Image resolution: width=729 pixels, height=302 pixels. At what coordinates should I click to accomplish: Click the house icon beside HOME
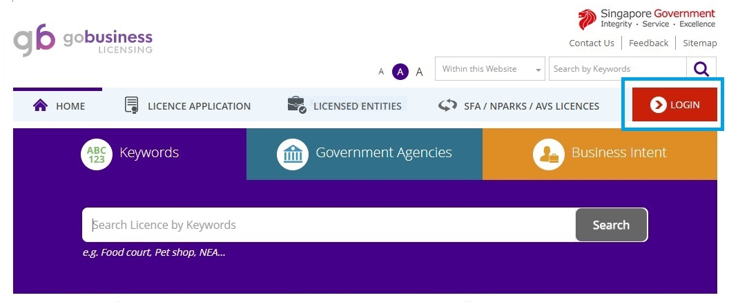coord(41,106)
